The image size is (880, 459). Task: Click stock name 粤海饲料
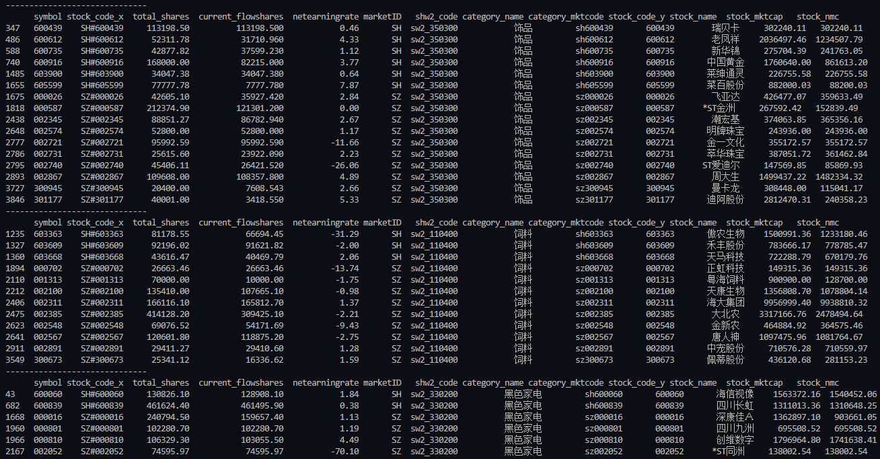click(x=725, y=280)
